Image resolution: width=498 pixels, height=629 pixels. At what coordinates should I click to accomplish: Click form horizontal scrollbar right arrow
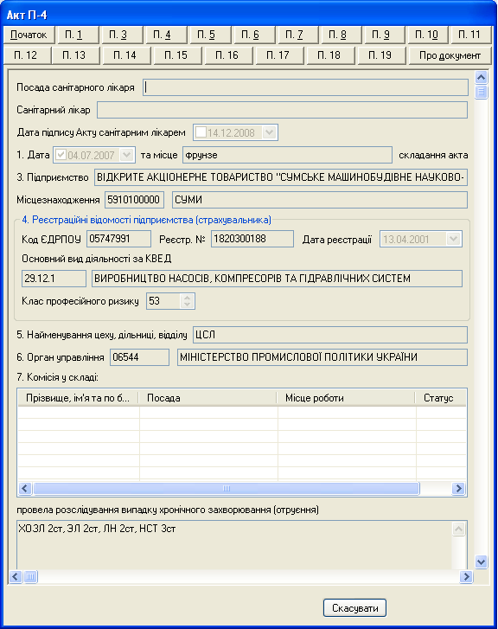(x=466, y=577)
